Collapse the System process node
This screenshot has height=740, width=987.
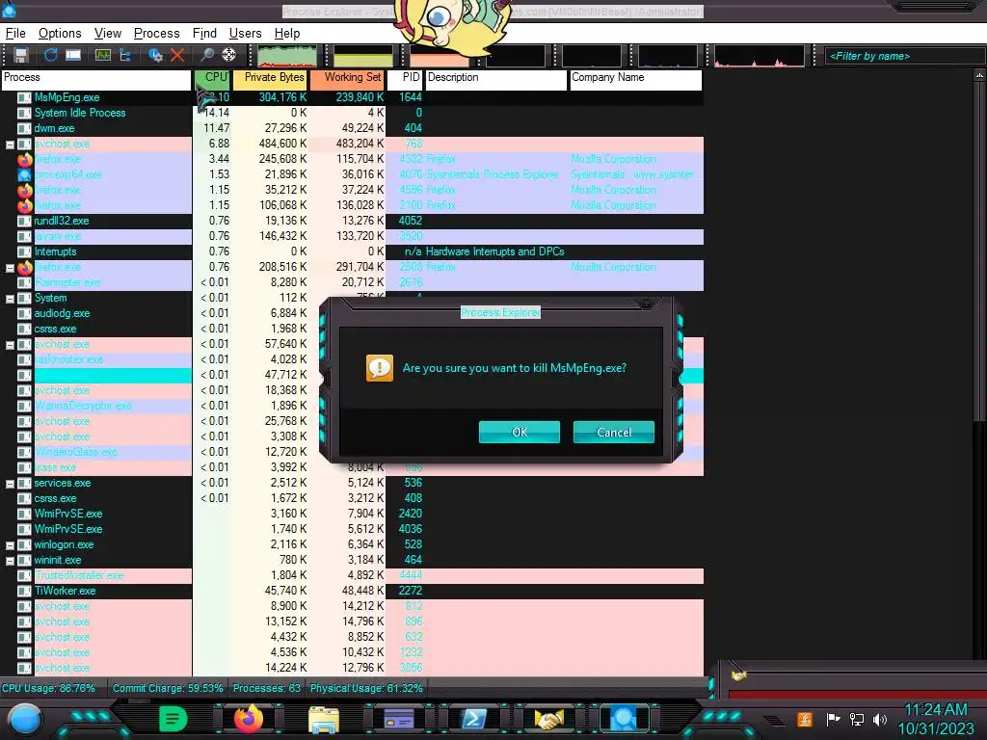pyautogui.click(x=10, y=299)
